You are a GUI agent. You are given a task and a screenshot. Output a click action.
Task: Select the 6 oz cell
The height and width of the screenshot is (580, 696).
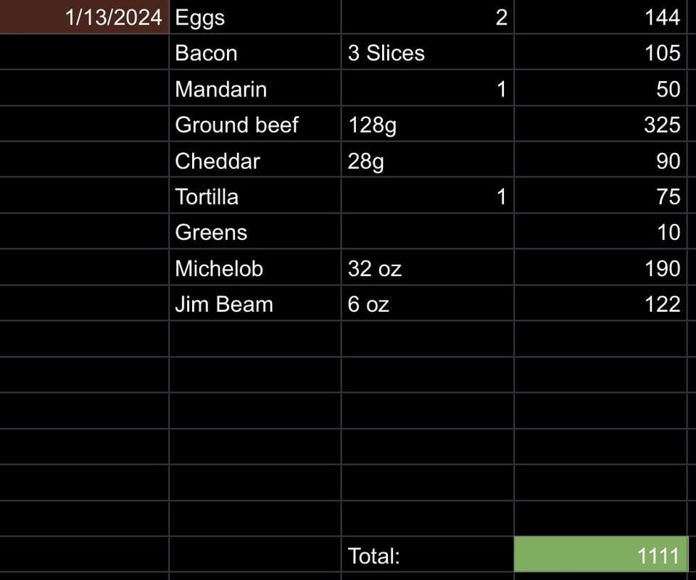(x=428, y=304)
